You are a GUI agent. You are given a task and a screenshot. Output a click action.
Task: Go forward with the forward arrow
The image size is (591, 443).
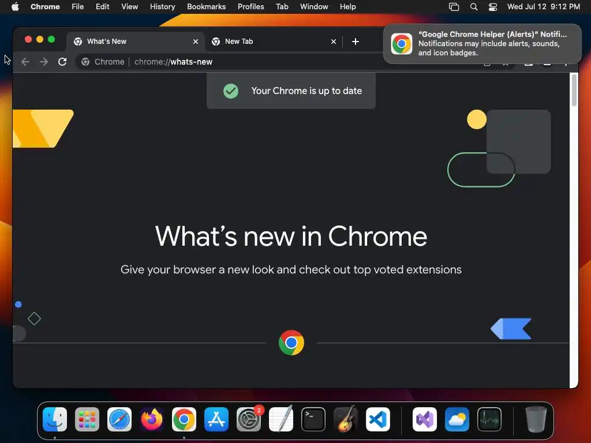pyautogui.click(x=44, y=62)
